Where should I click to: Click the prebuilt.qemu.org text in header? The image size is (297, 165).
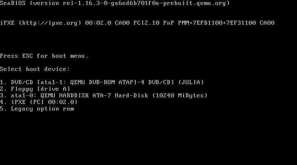point(195,3)
